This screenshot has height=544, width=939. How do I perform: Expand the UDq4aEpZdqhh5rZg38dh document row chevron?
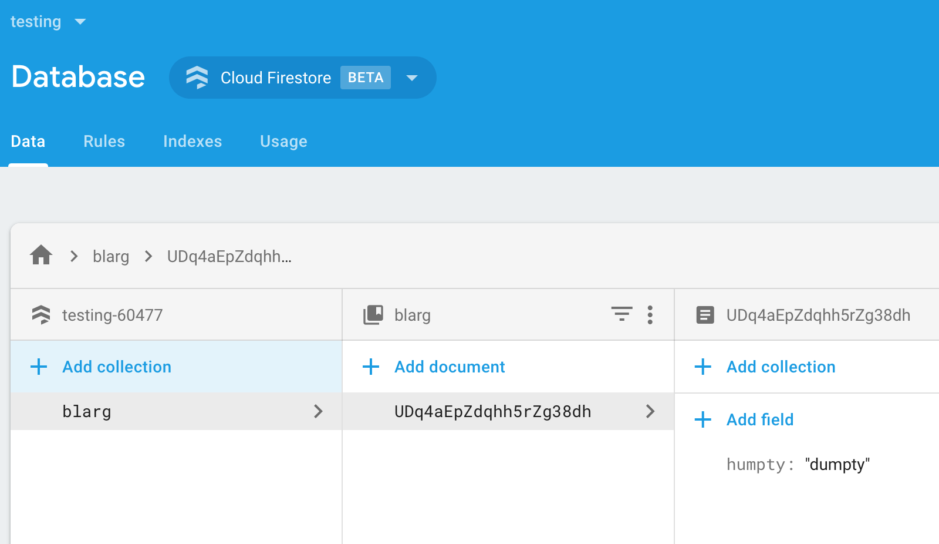click(650, 411)
